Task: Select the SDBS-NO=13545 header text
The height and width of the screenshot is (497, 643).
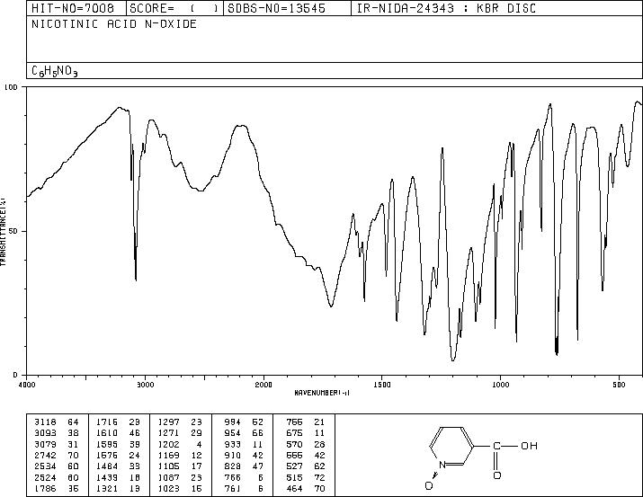Action: (276, 8)
